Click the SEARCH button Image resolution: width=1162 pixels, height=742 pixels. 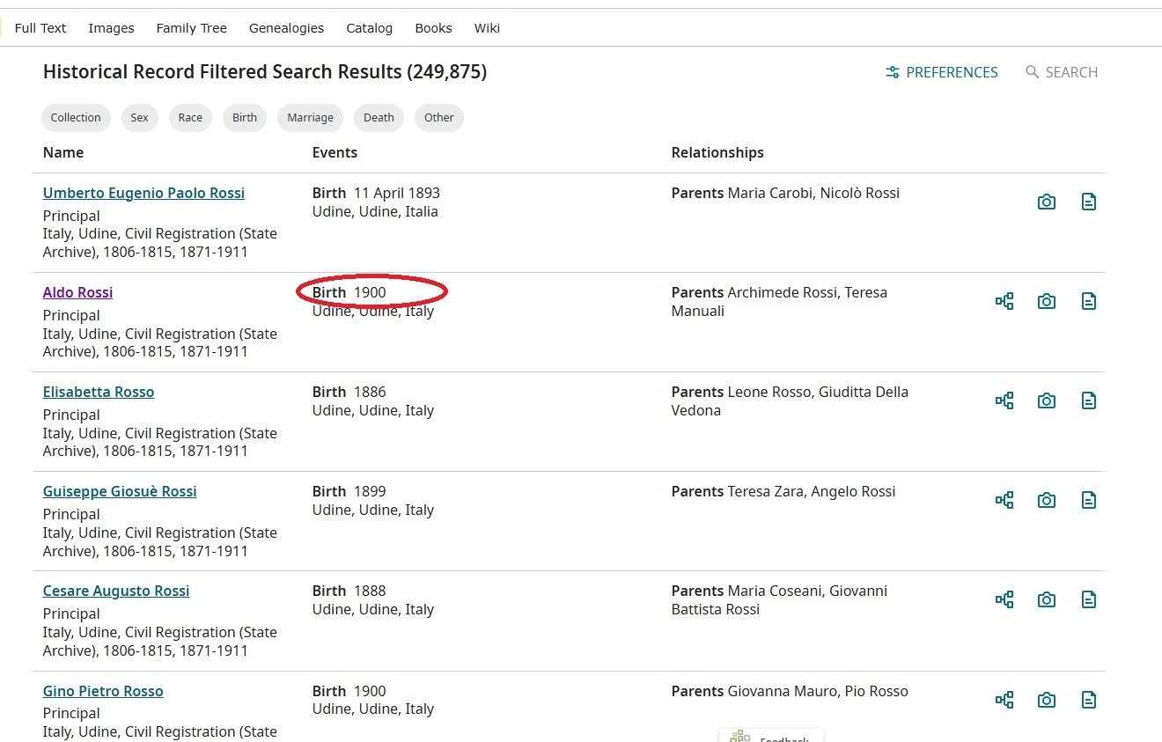(1062, 73)
